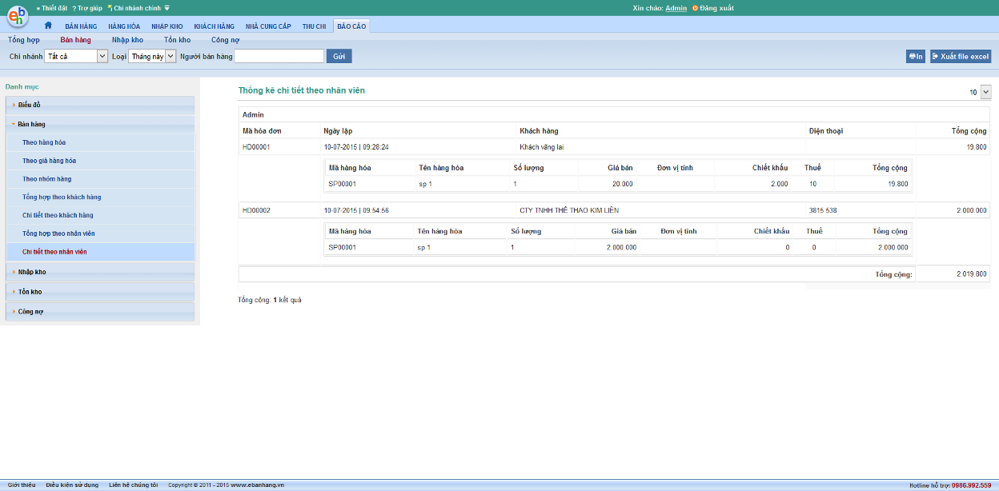Viewport: 999px width, 491px height.
Task: Click the Gửi submit button
Action: click(339, 56)
